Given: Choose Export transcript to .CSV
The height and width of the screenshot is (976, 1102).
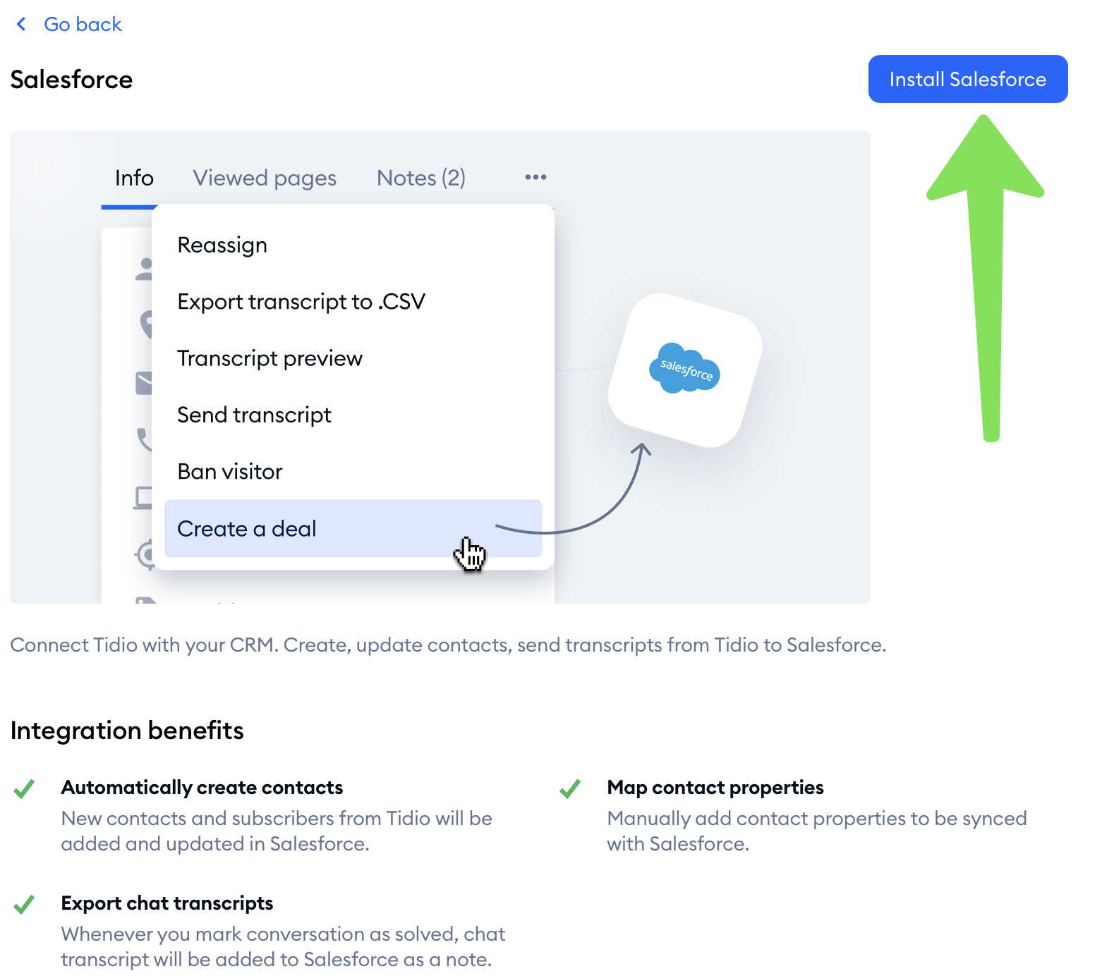Looking at the screenshot, I should click(x=301, y=302).
